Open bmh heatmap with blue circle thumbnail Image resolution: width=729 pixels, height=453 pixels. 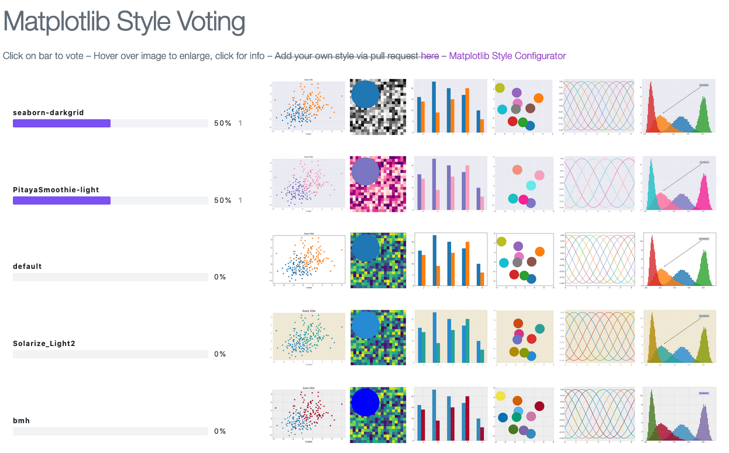tap(378, 414)
